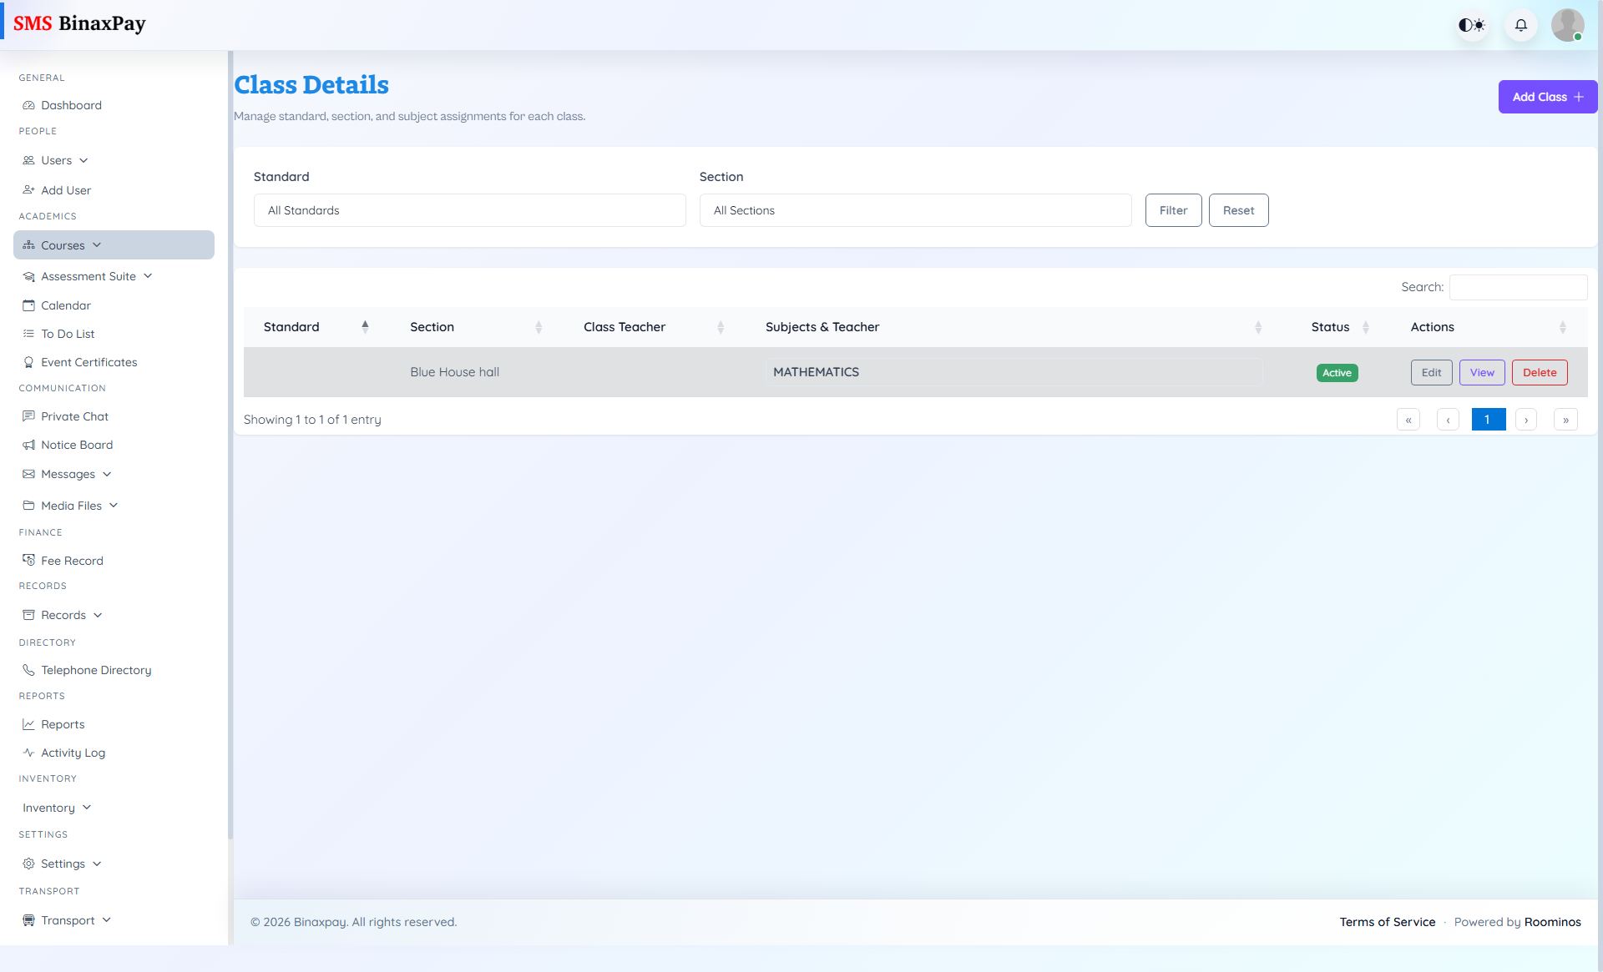Screen dimensions: 1603x972
Task: Expand the Courses menu in the sidebar
Action: 63,244
